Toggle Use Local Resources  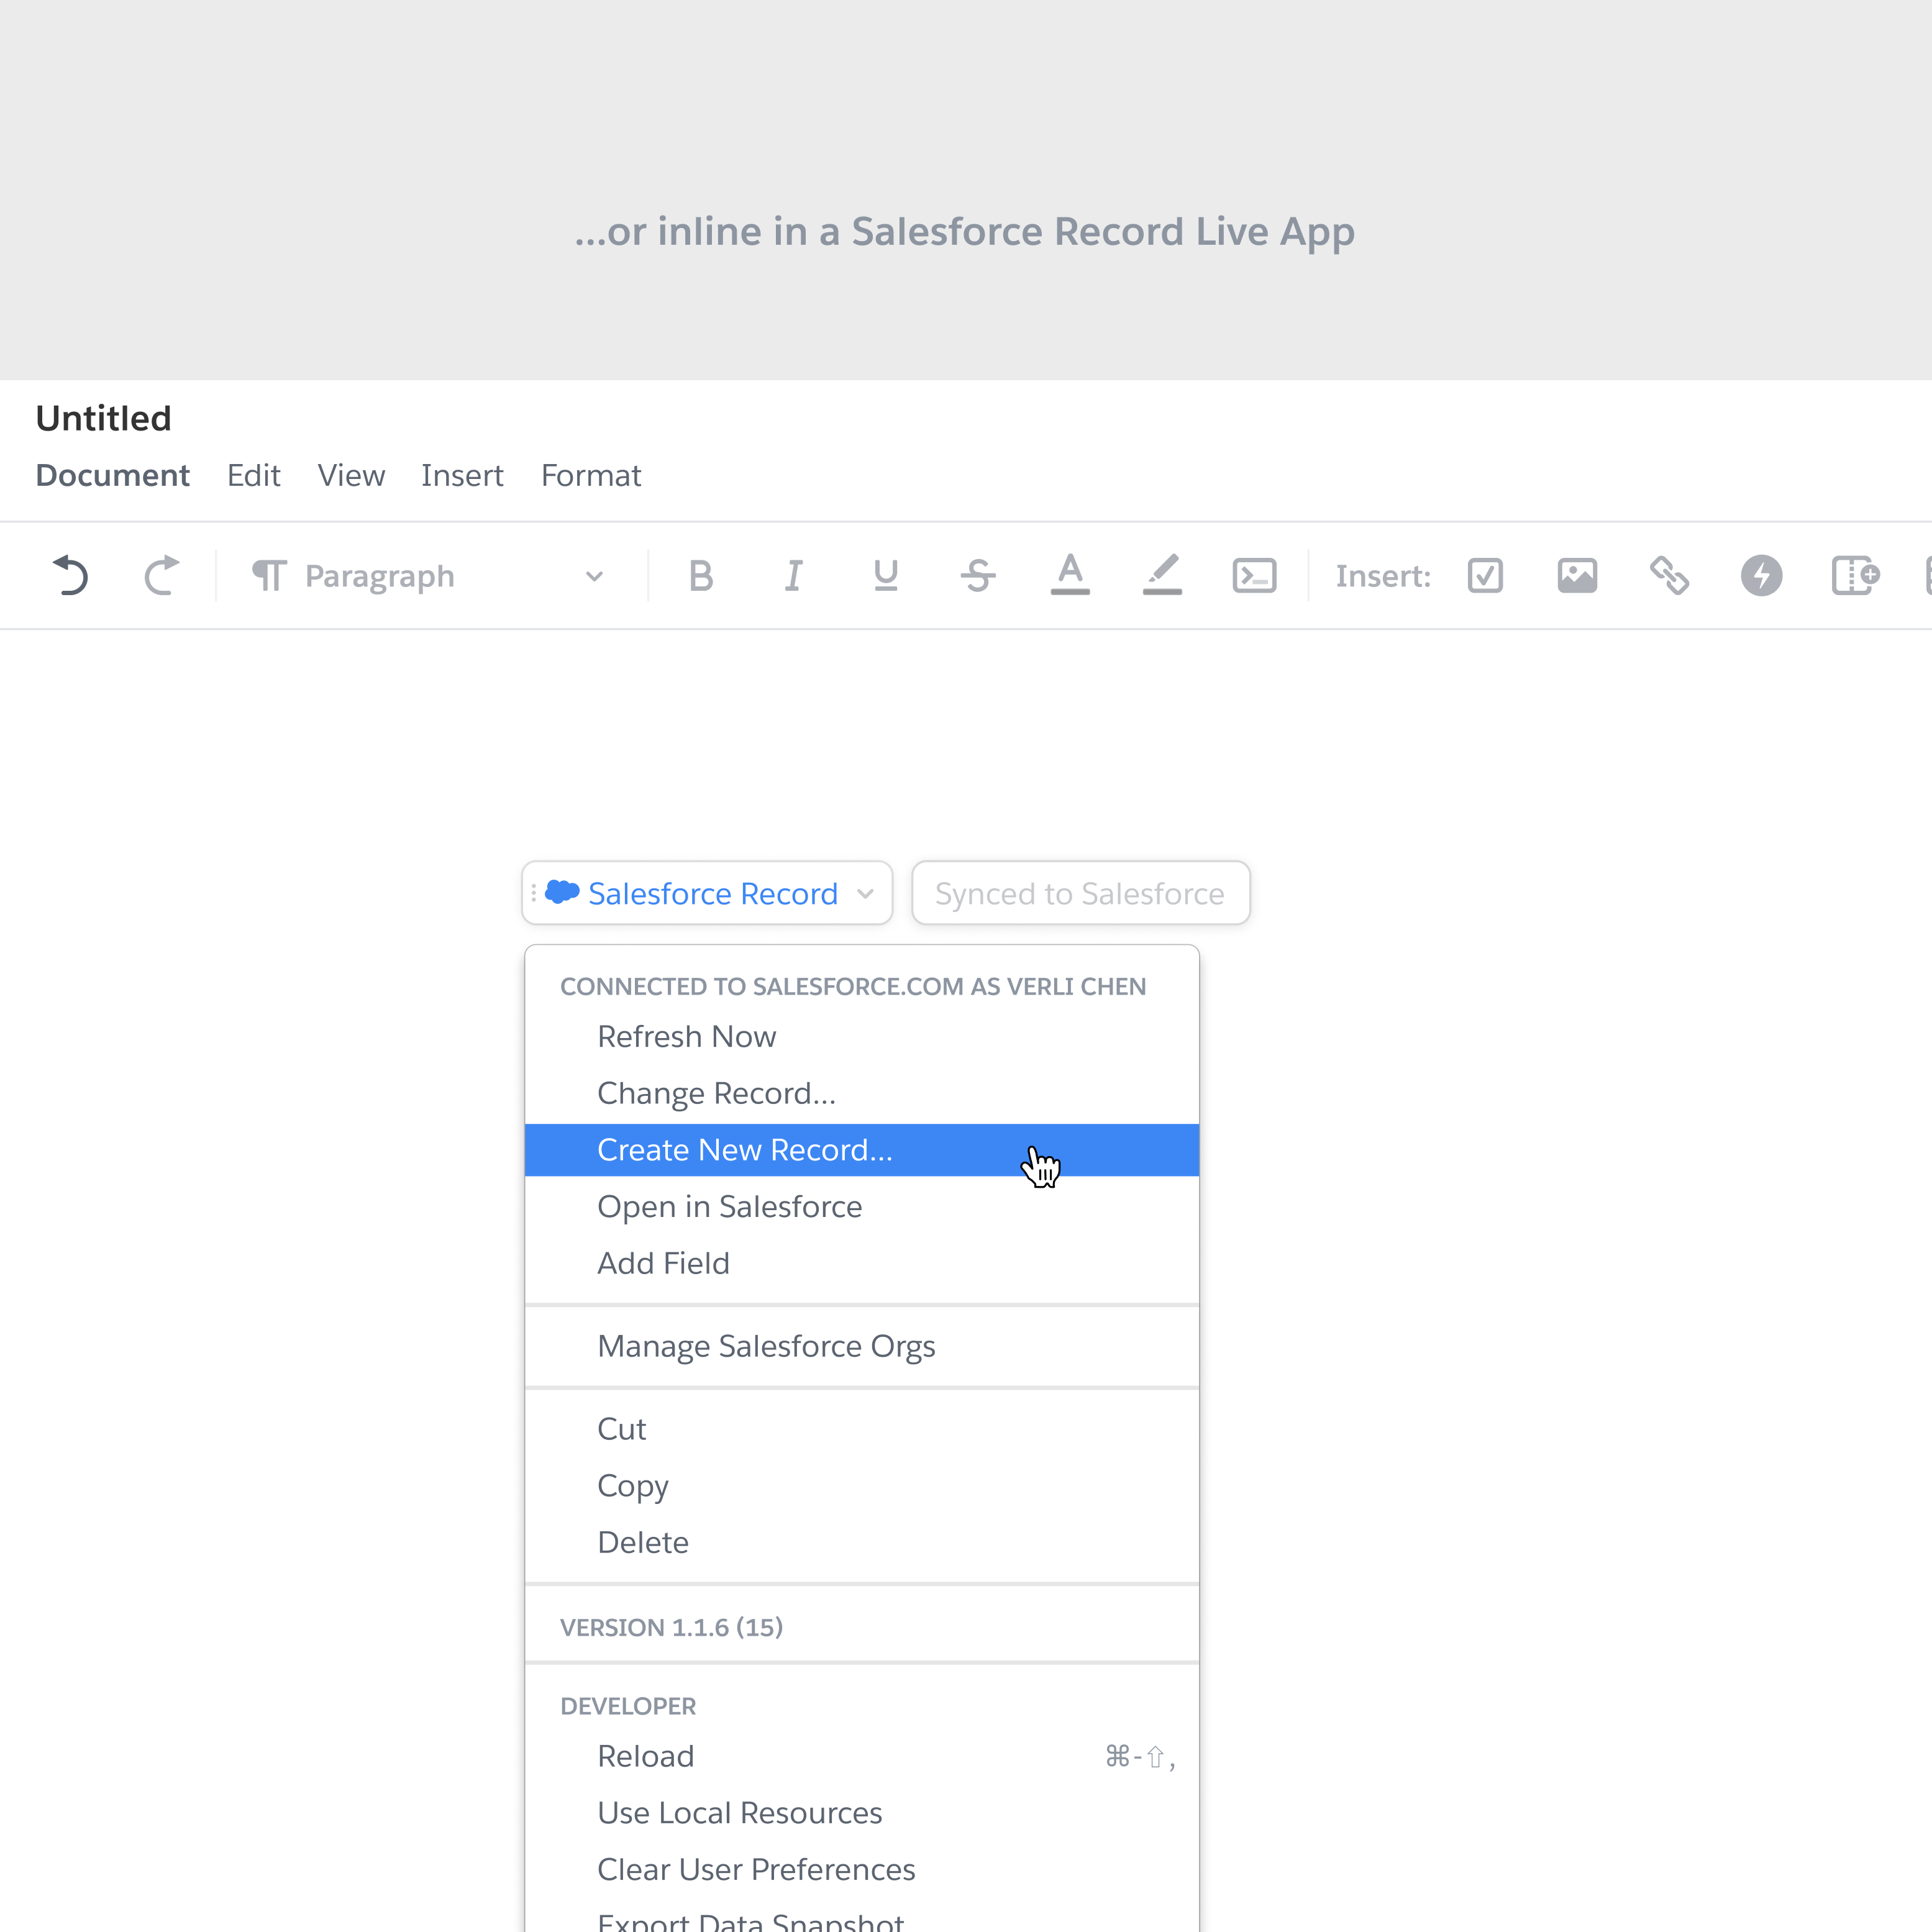862,1814
